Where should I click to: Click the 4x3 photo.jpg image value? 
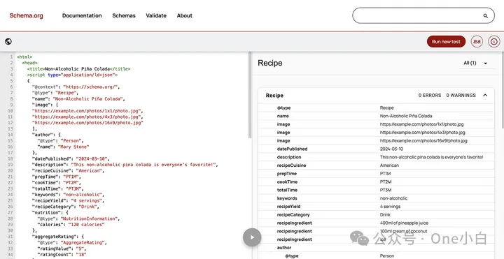pyautogui.click(x=422, y=133)
